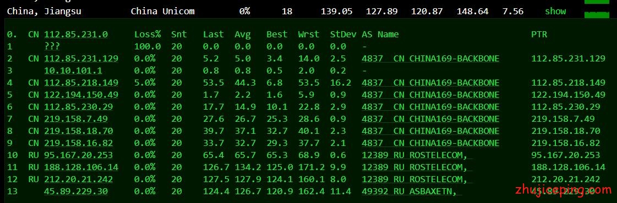Open IP link 212.20.21.242 at hop 12
This screenshot has height=203, width=617.
tap(78, 179)
